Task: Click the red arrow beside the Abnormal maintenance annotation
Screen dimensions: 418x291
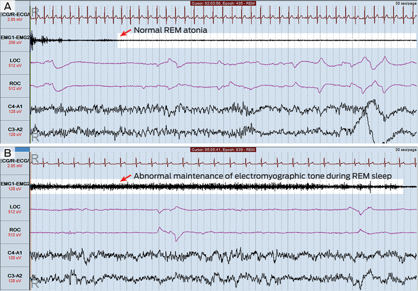Action: 125,178
